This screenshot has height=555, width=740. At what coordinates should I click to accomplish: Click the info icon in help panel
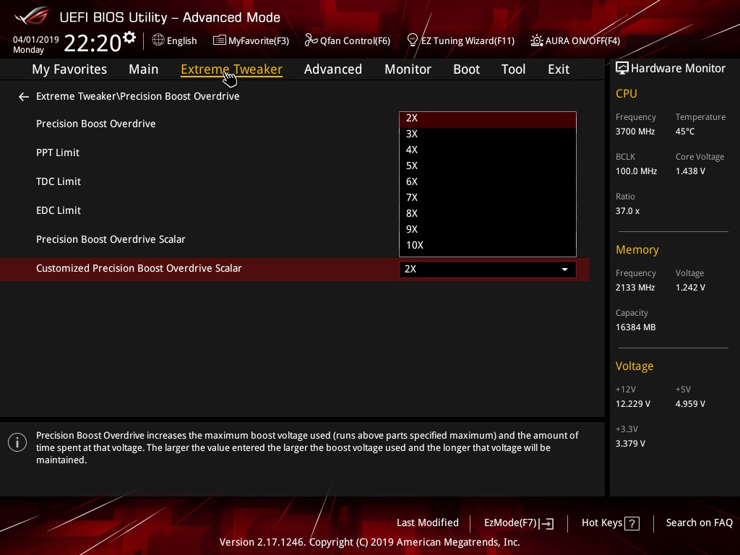click(17, 442)
